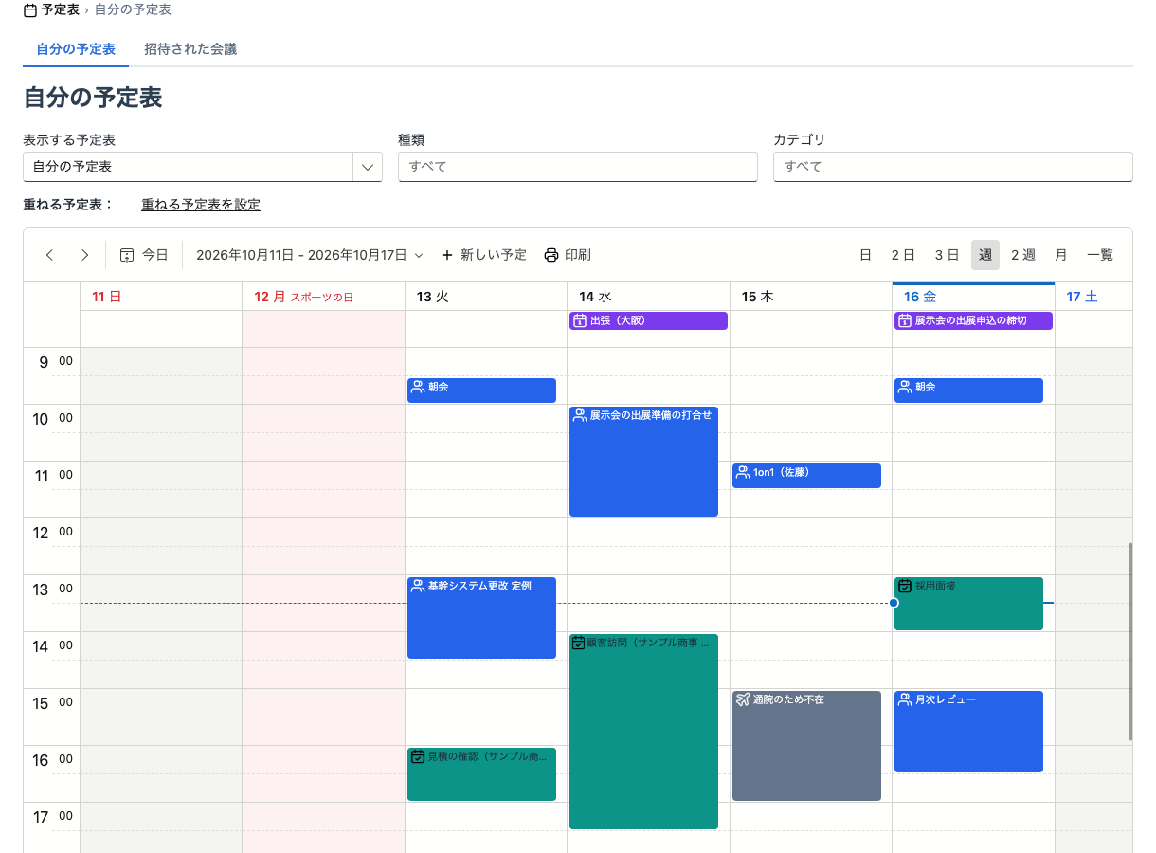The width and height of the screenshot is (1156, 853).
Task: Click the 12 月 スポーツの日 holiday header
Action: click(x=324, y=297)
